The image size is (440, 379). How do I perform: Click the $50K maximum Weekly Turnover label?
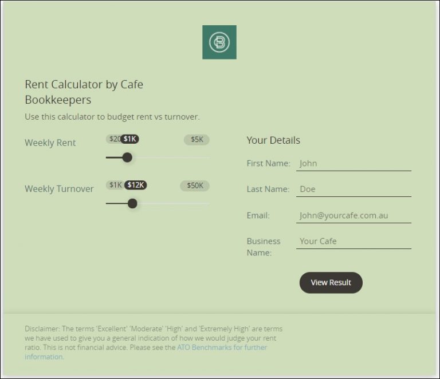click(195, 185)
